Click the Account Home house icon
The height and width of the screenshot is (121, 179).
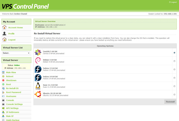coord(4,28)
